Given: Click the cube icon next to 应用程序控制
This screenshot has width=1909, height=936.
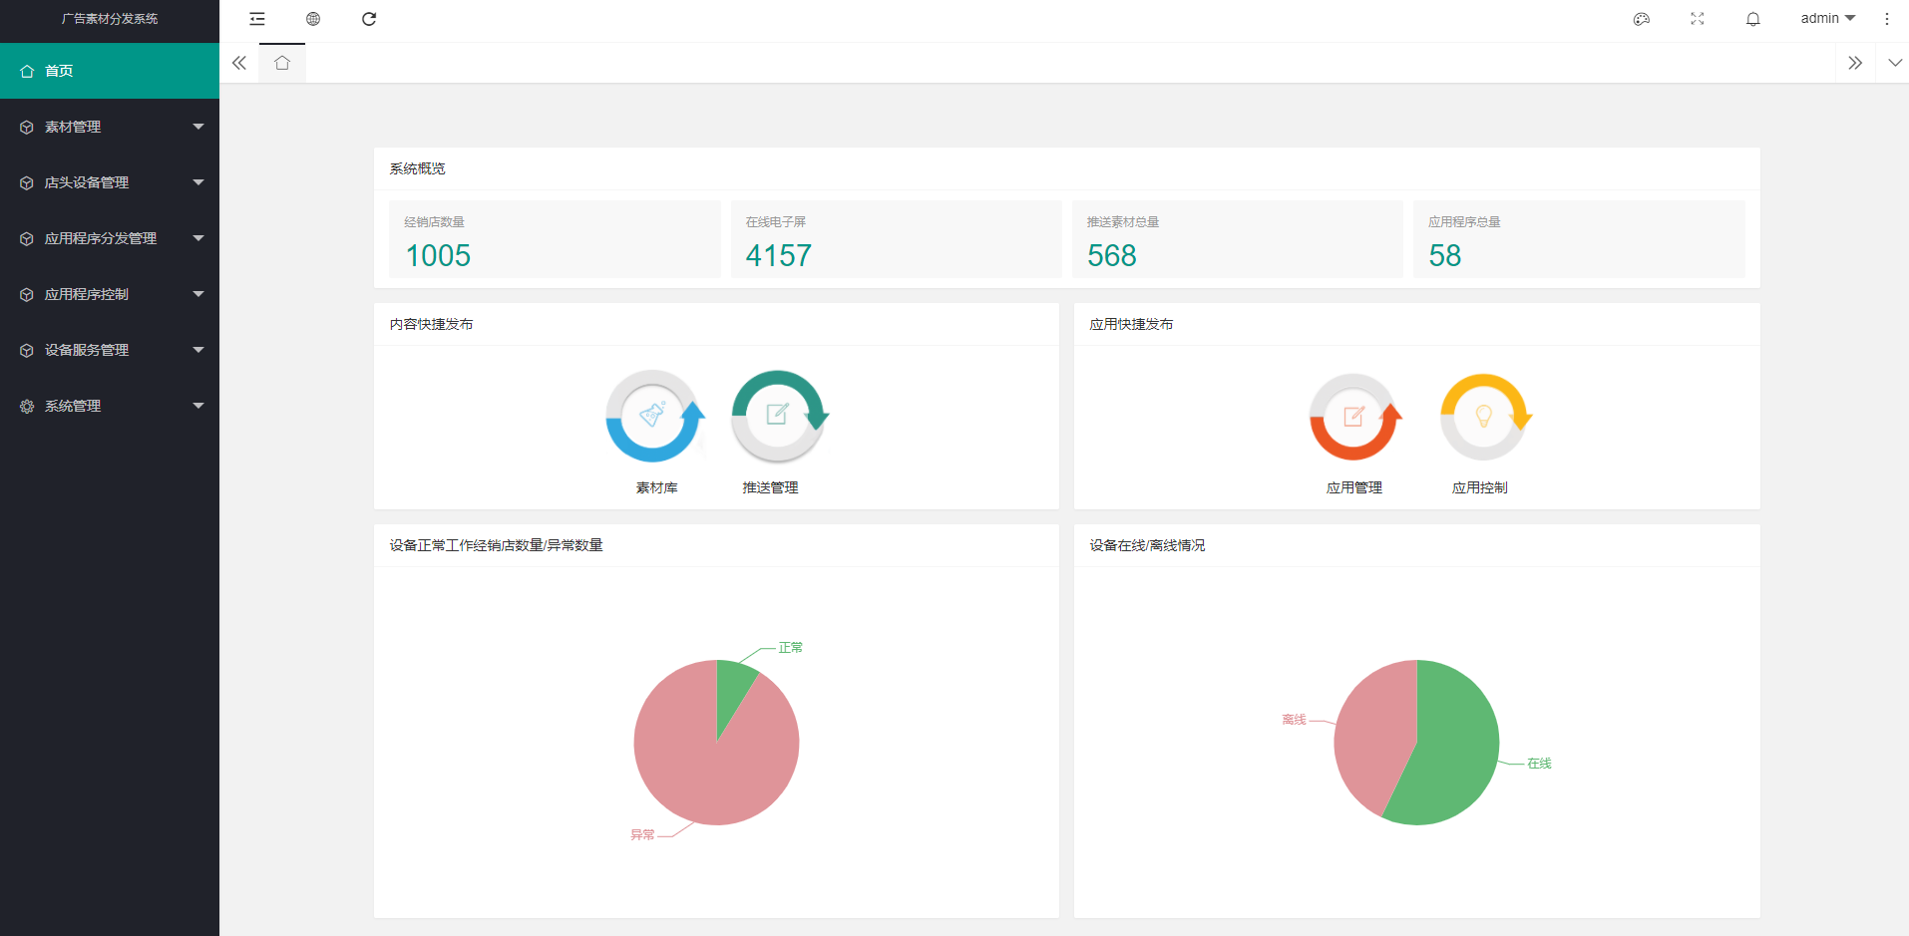Looking at the screenshot, I should [27, 295].
